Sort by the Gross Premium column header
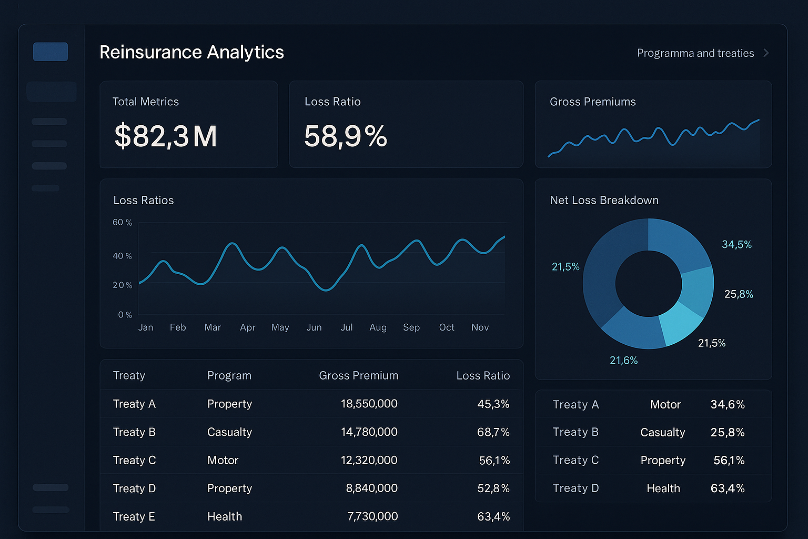Image resolution: width=808 pixels, height=539 pixels. click(358, 375)
